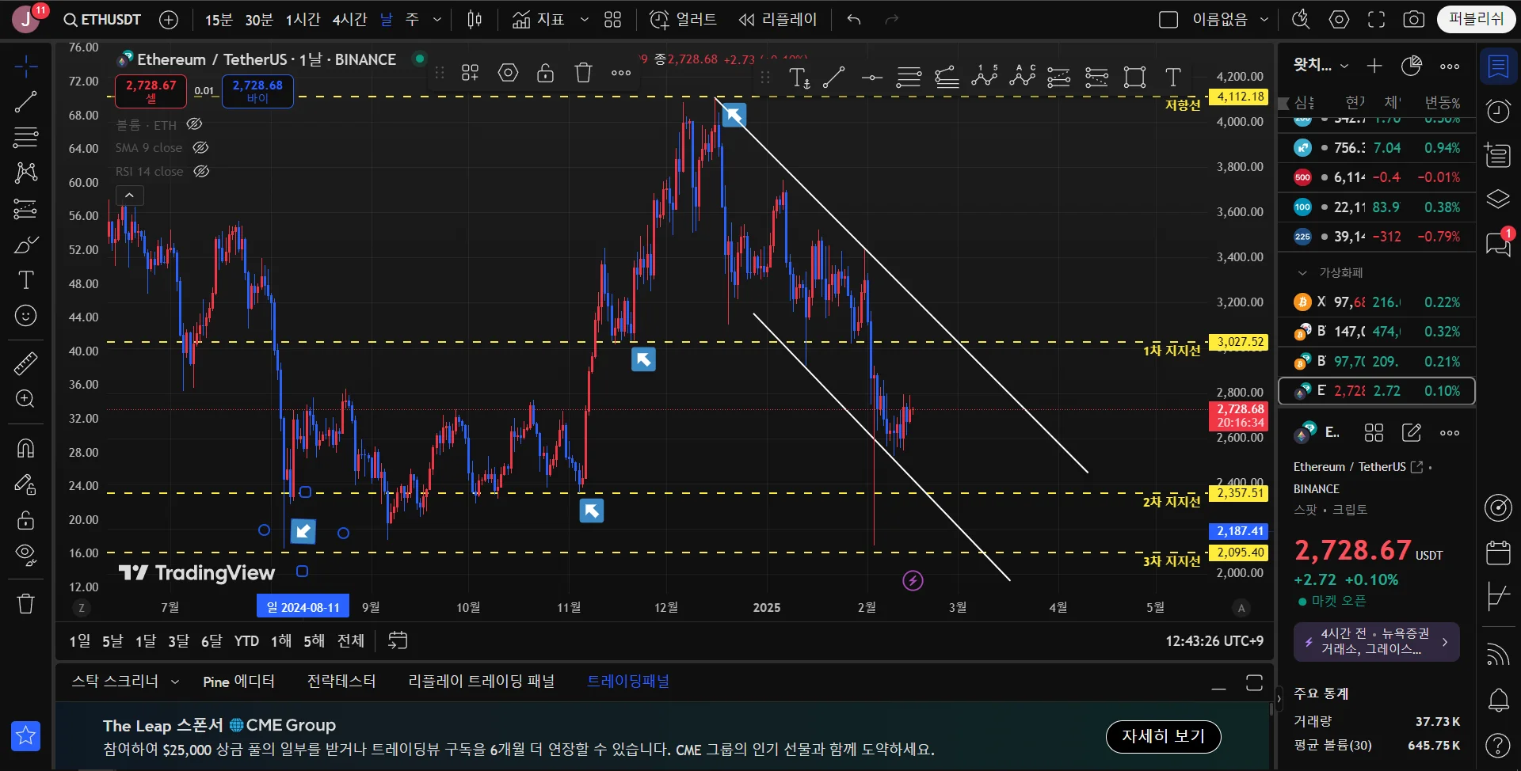Toggle lock on the selected drawing
Screen dimensions: 1521x771
pos(545,73)
